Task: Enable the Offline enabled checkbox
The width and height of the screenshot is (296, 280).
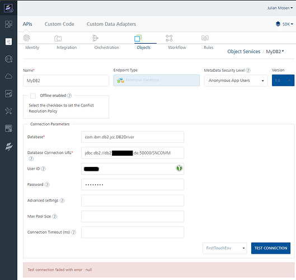Action: coord(33,96)
